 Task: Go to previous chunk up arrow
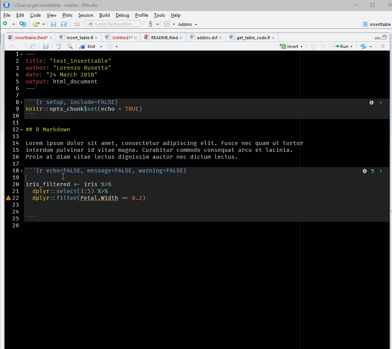313,46
